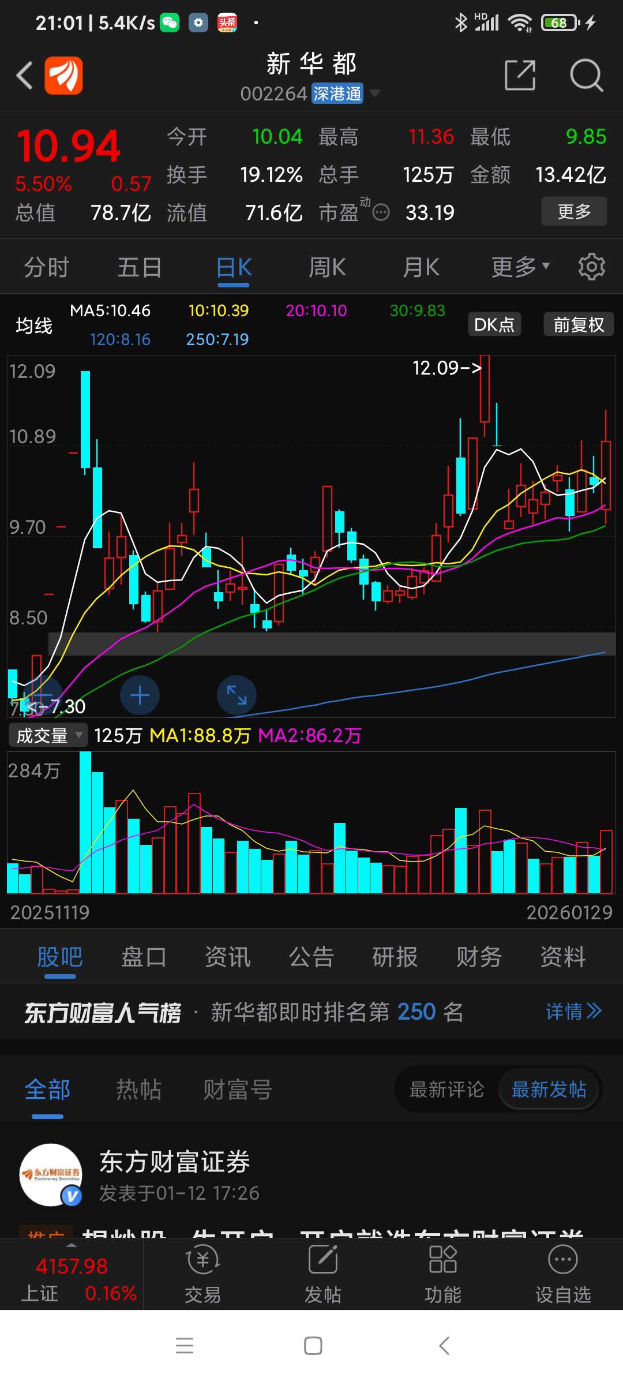Open 详情 popularity ranking link
The height and width of the screenshot is (1385, 623).
coord(573,1011)
